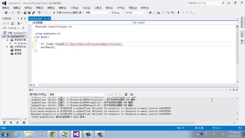Open the View menu (V)
The width and height of the screenshot is (245, 138).
[28, 8]
